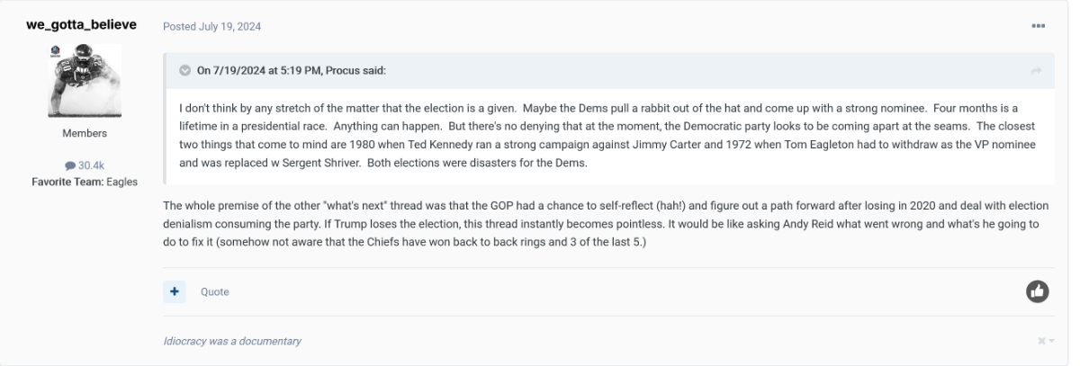Like the post with the thumbs-up icon
Screen dimensions: 1080x366
pos(1038,291)
